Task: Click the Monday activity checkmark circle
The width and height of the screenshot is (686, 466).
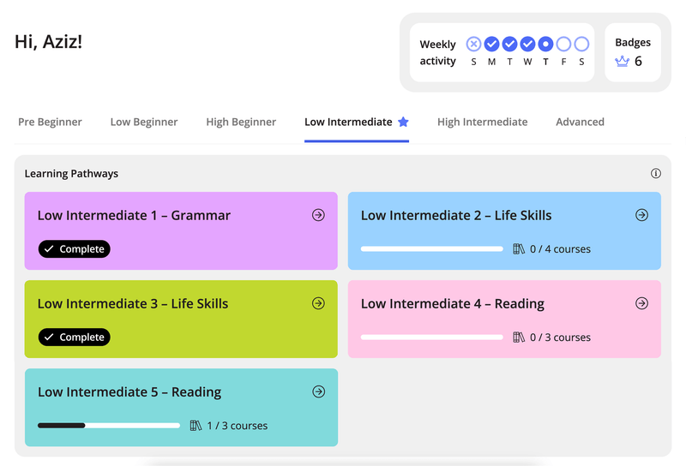Action: (491, 45)
